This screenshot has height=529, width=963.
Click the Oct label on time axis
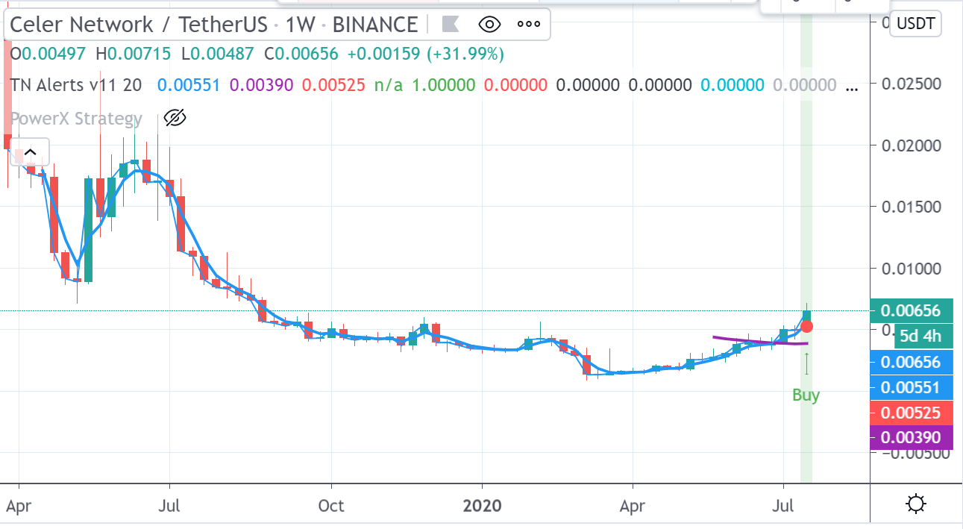coord(330,506)
